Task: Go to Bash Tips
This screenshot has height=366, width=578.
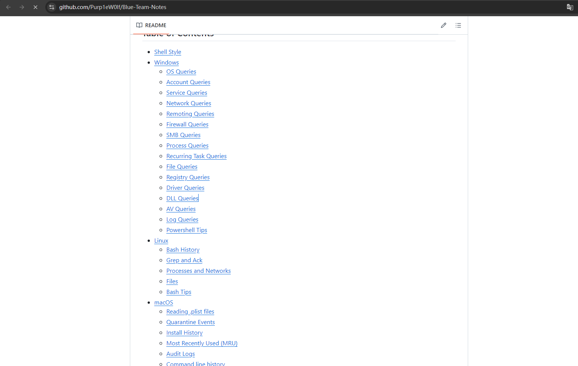Action: point(179,292)
